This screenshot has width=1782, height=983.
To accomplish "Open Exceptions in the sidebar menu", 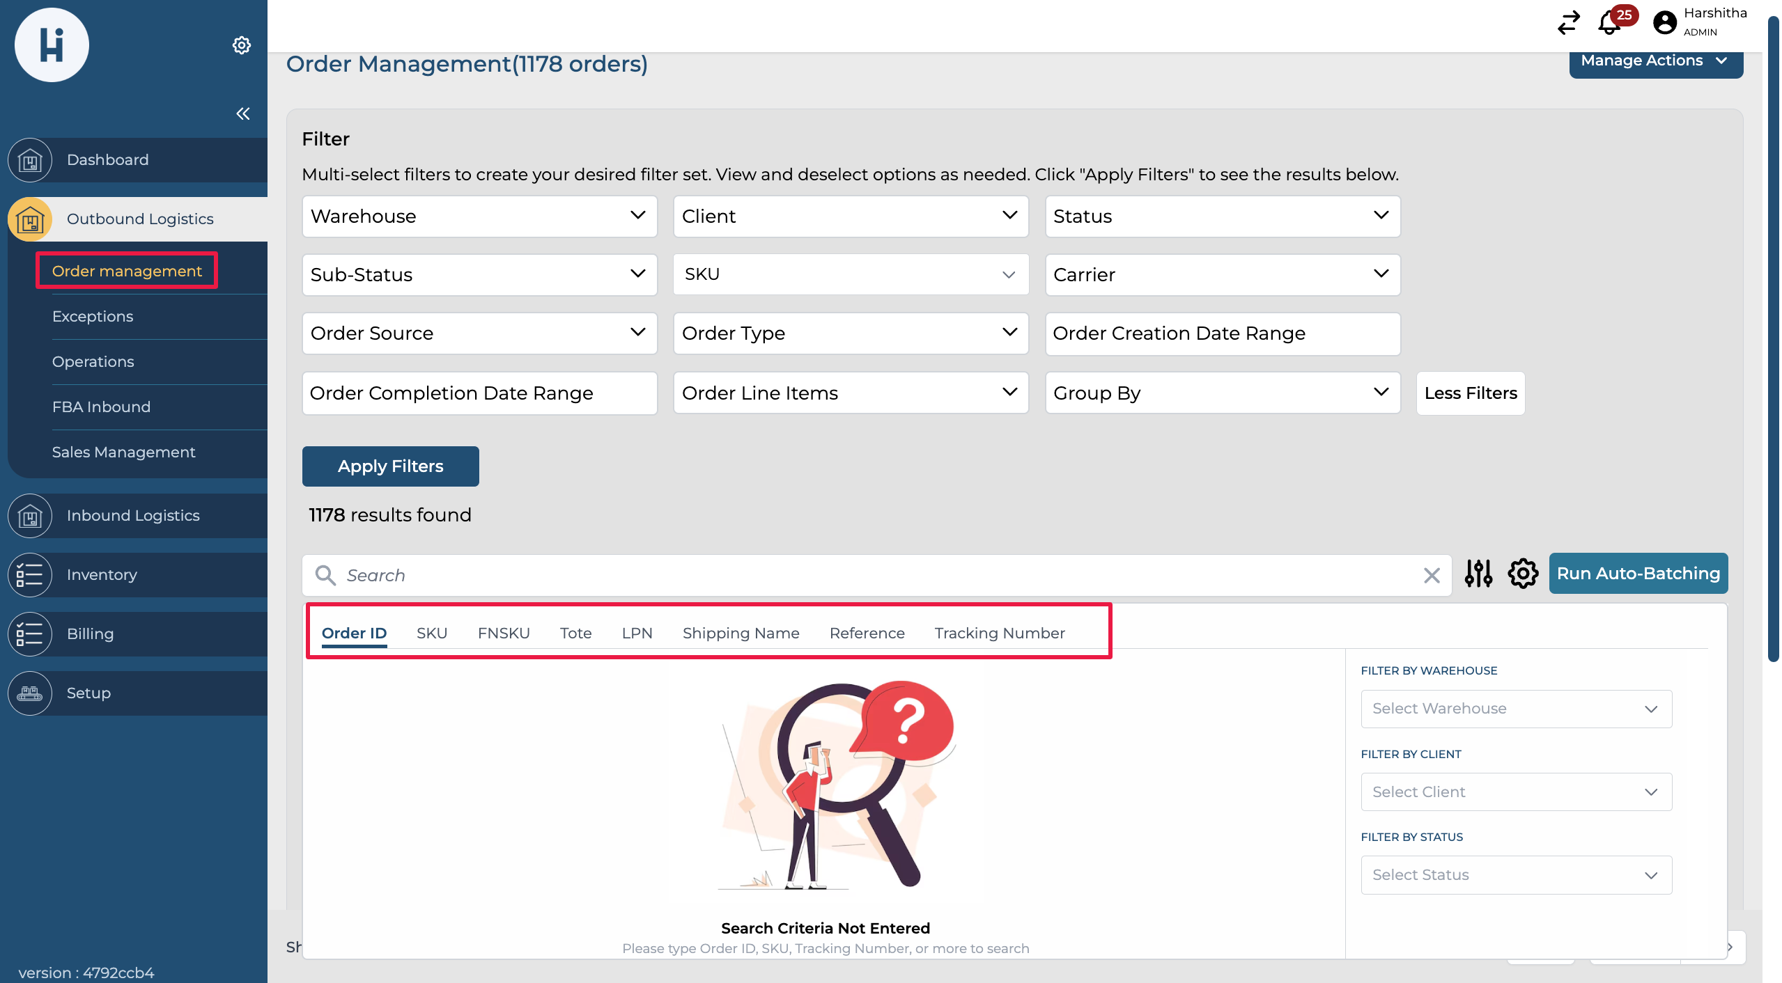I will [x=93, y=317].
